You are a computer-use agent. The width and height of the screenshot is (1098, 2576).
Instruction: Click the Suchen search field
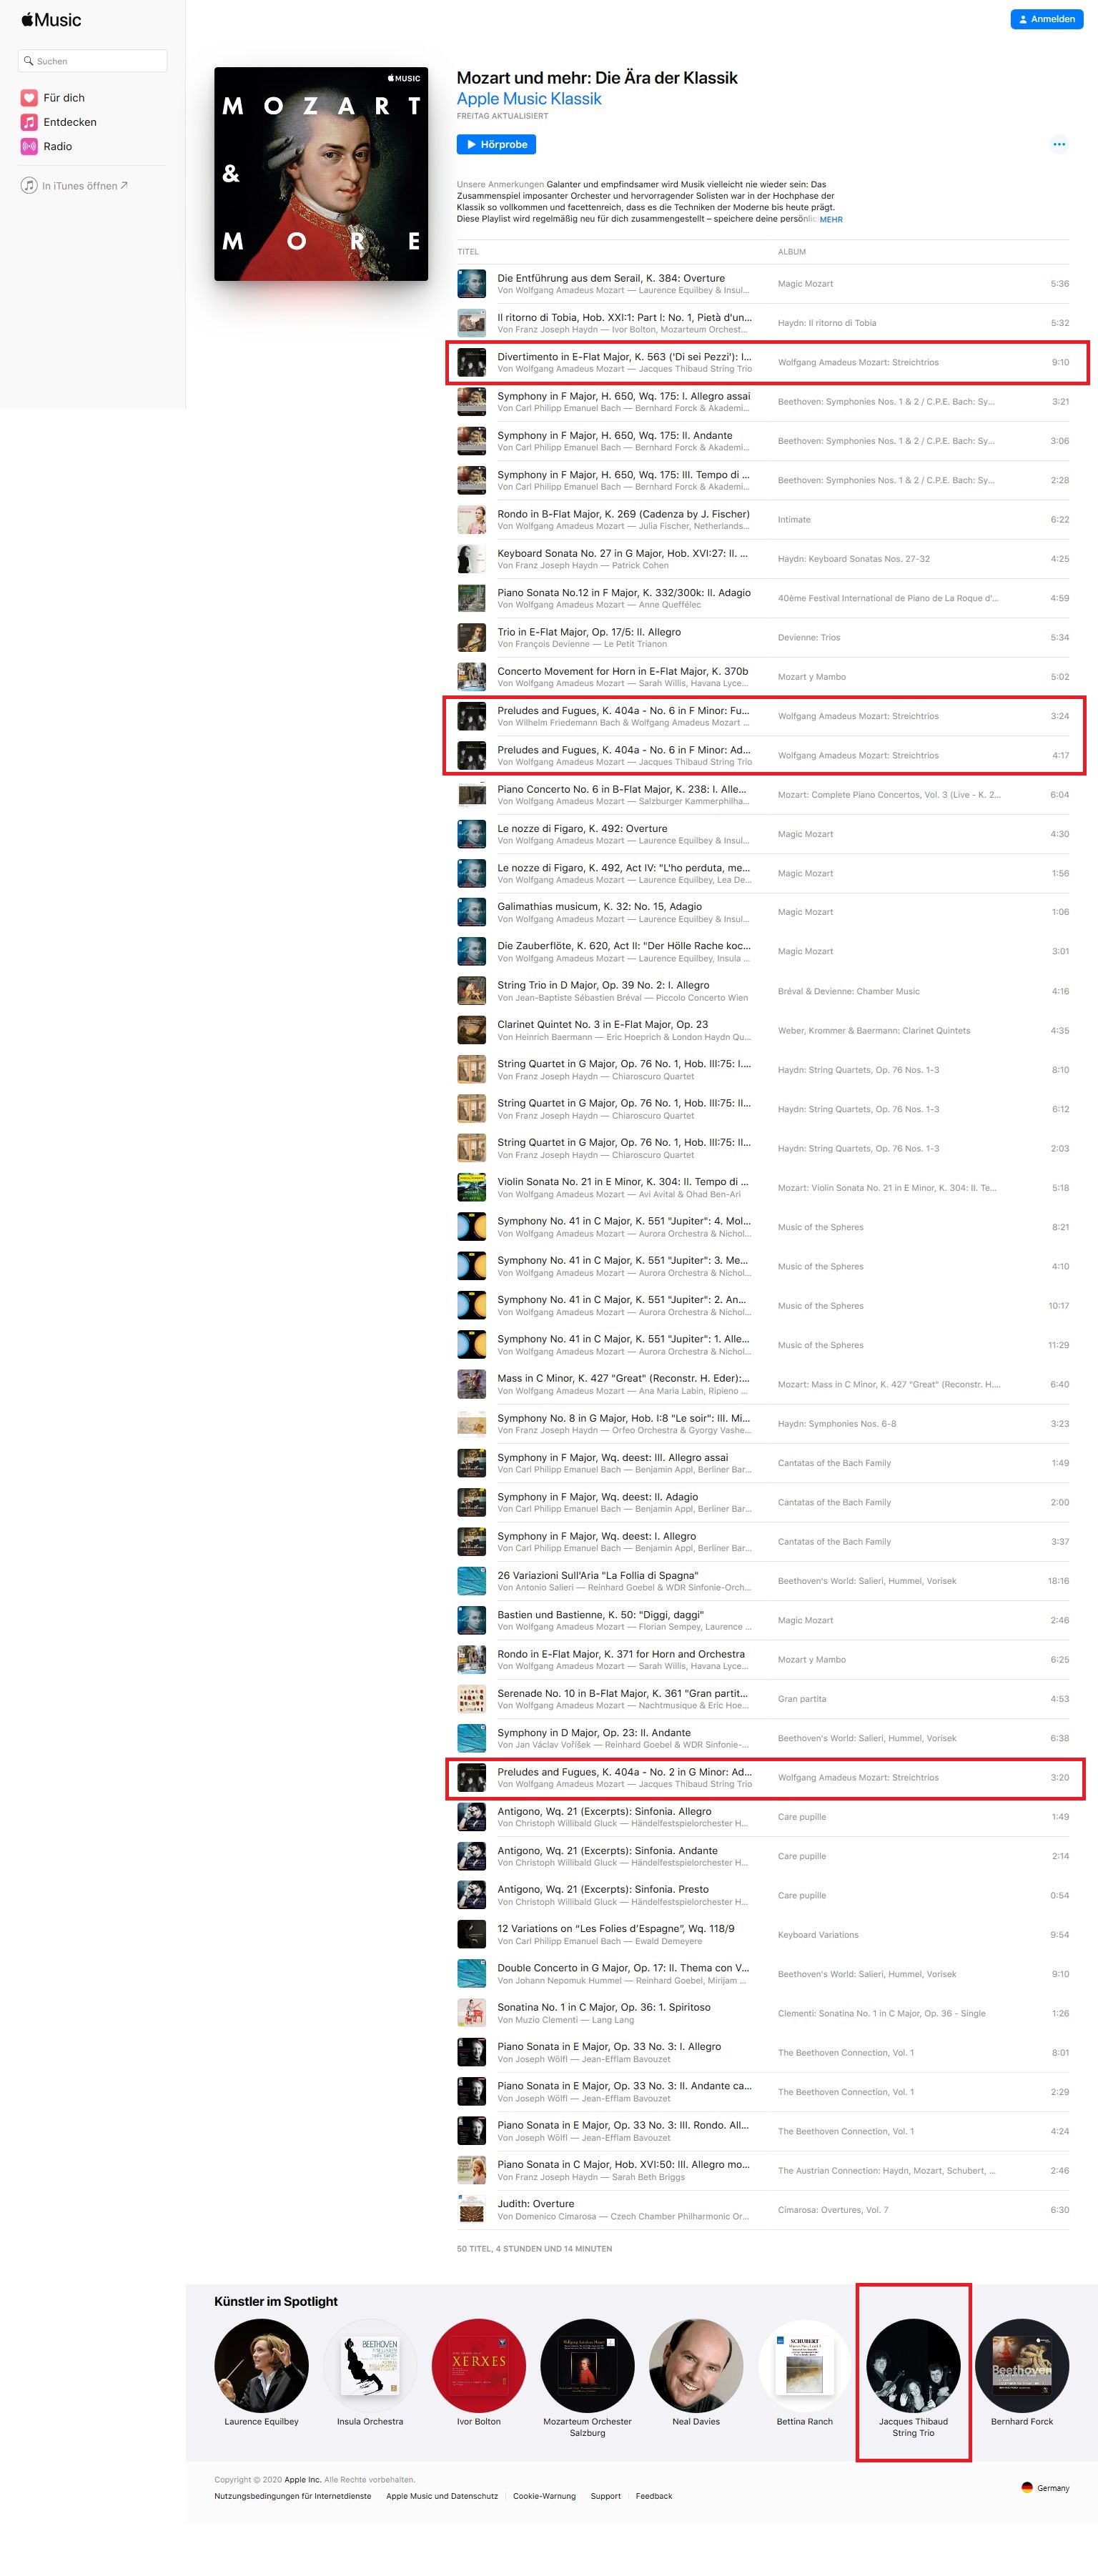click(x=93, y=61)
